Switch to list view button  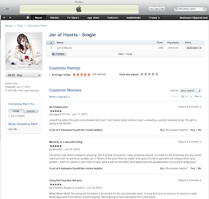(151, 9)
